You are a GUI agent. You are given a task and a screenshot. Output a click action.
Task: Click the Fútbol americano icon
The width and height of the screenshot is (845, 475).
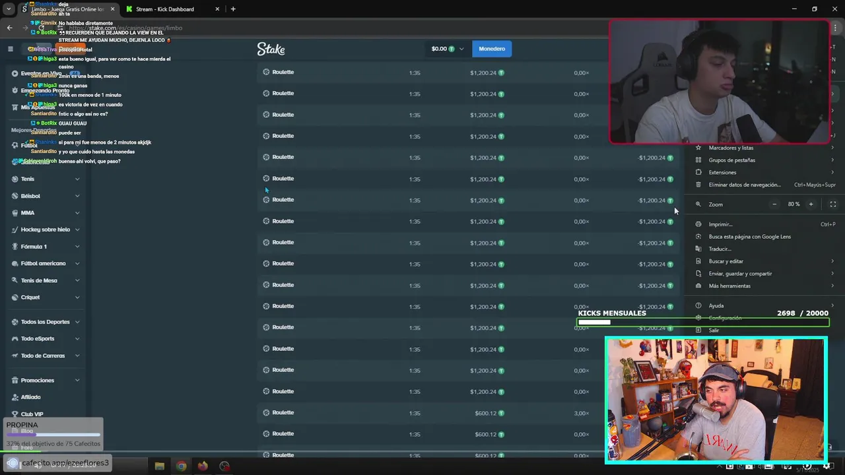point(15,263)
